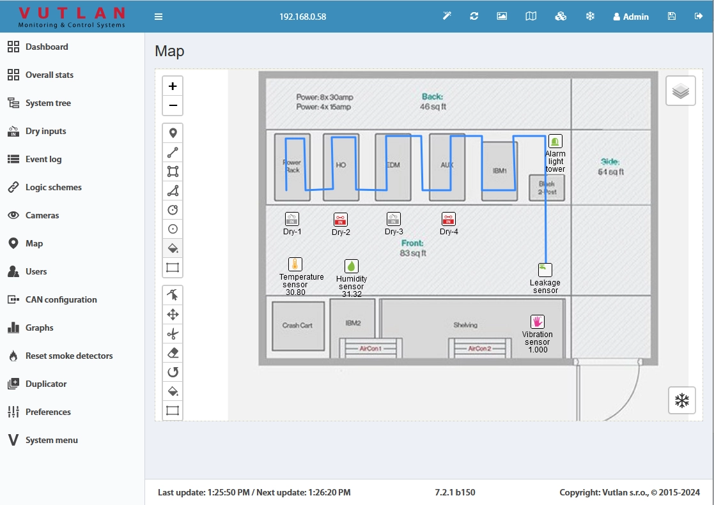Image resolution: width=714 pixels, height=505 pixels.
Task: Click the cubes icon in header
Action: coord(561,17)
